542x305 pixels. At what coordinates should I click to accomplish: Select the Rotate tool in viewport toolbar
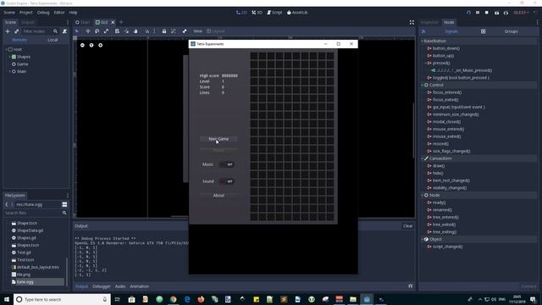pos(97,31)
